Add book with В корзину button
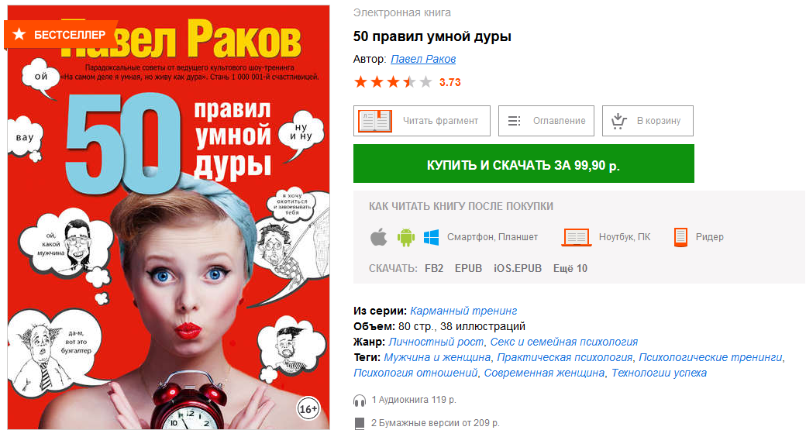The width and height of the screenshot is (806, 437). pos(648,121)
